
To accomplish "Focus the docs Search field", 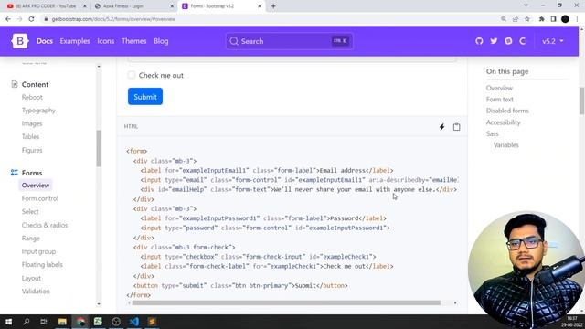I will tap(289, 41).
